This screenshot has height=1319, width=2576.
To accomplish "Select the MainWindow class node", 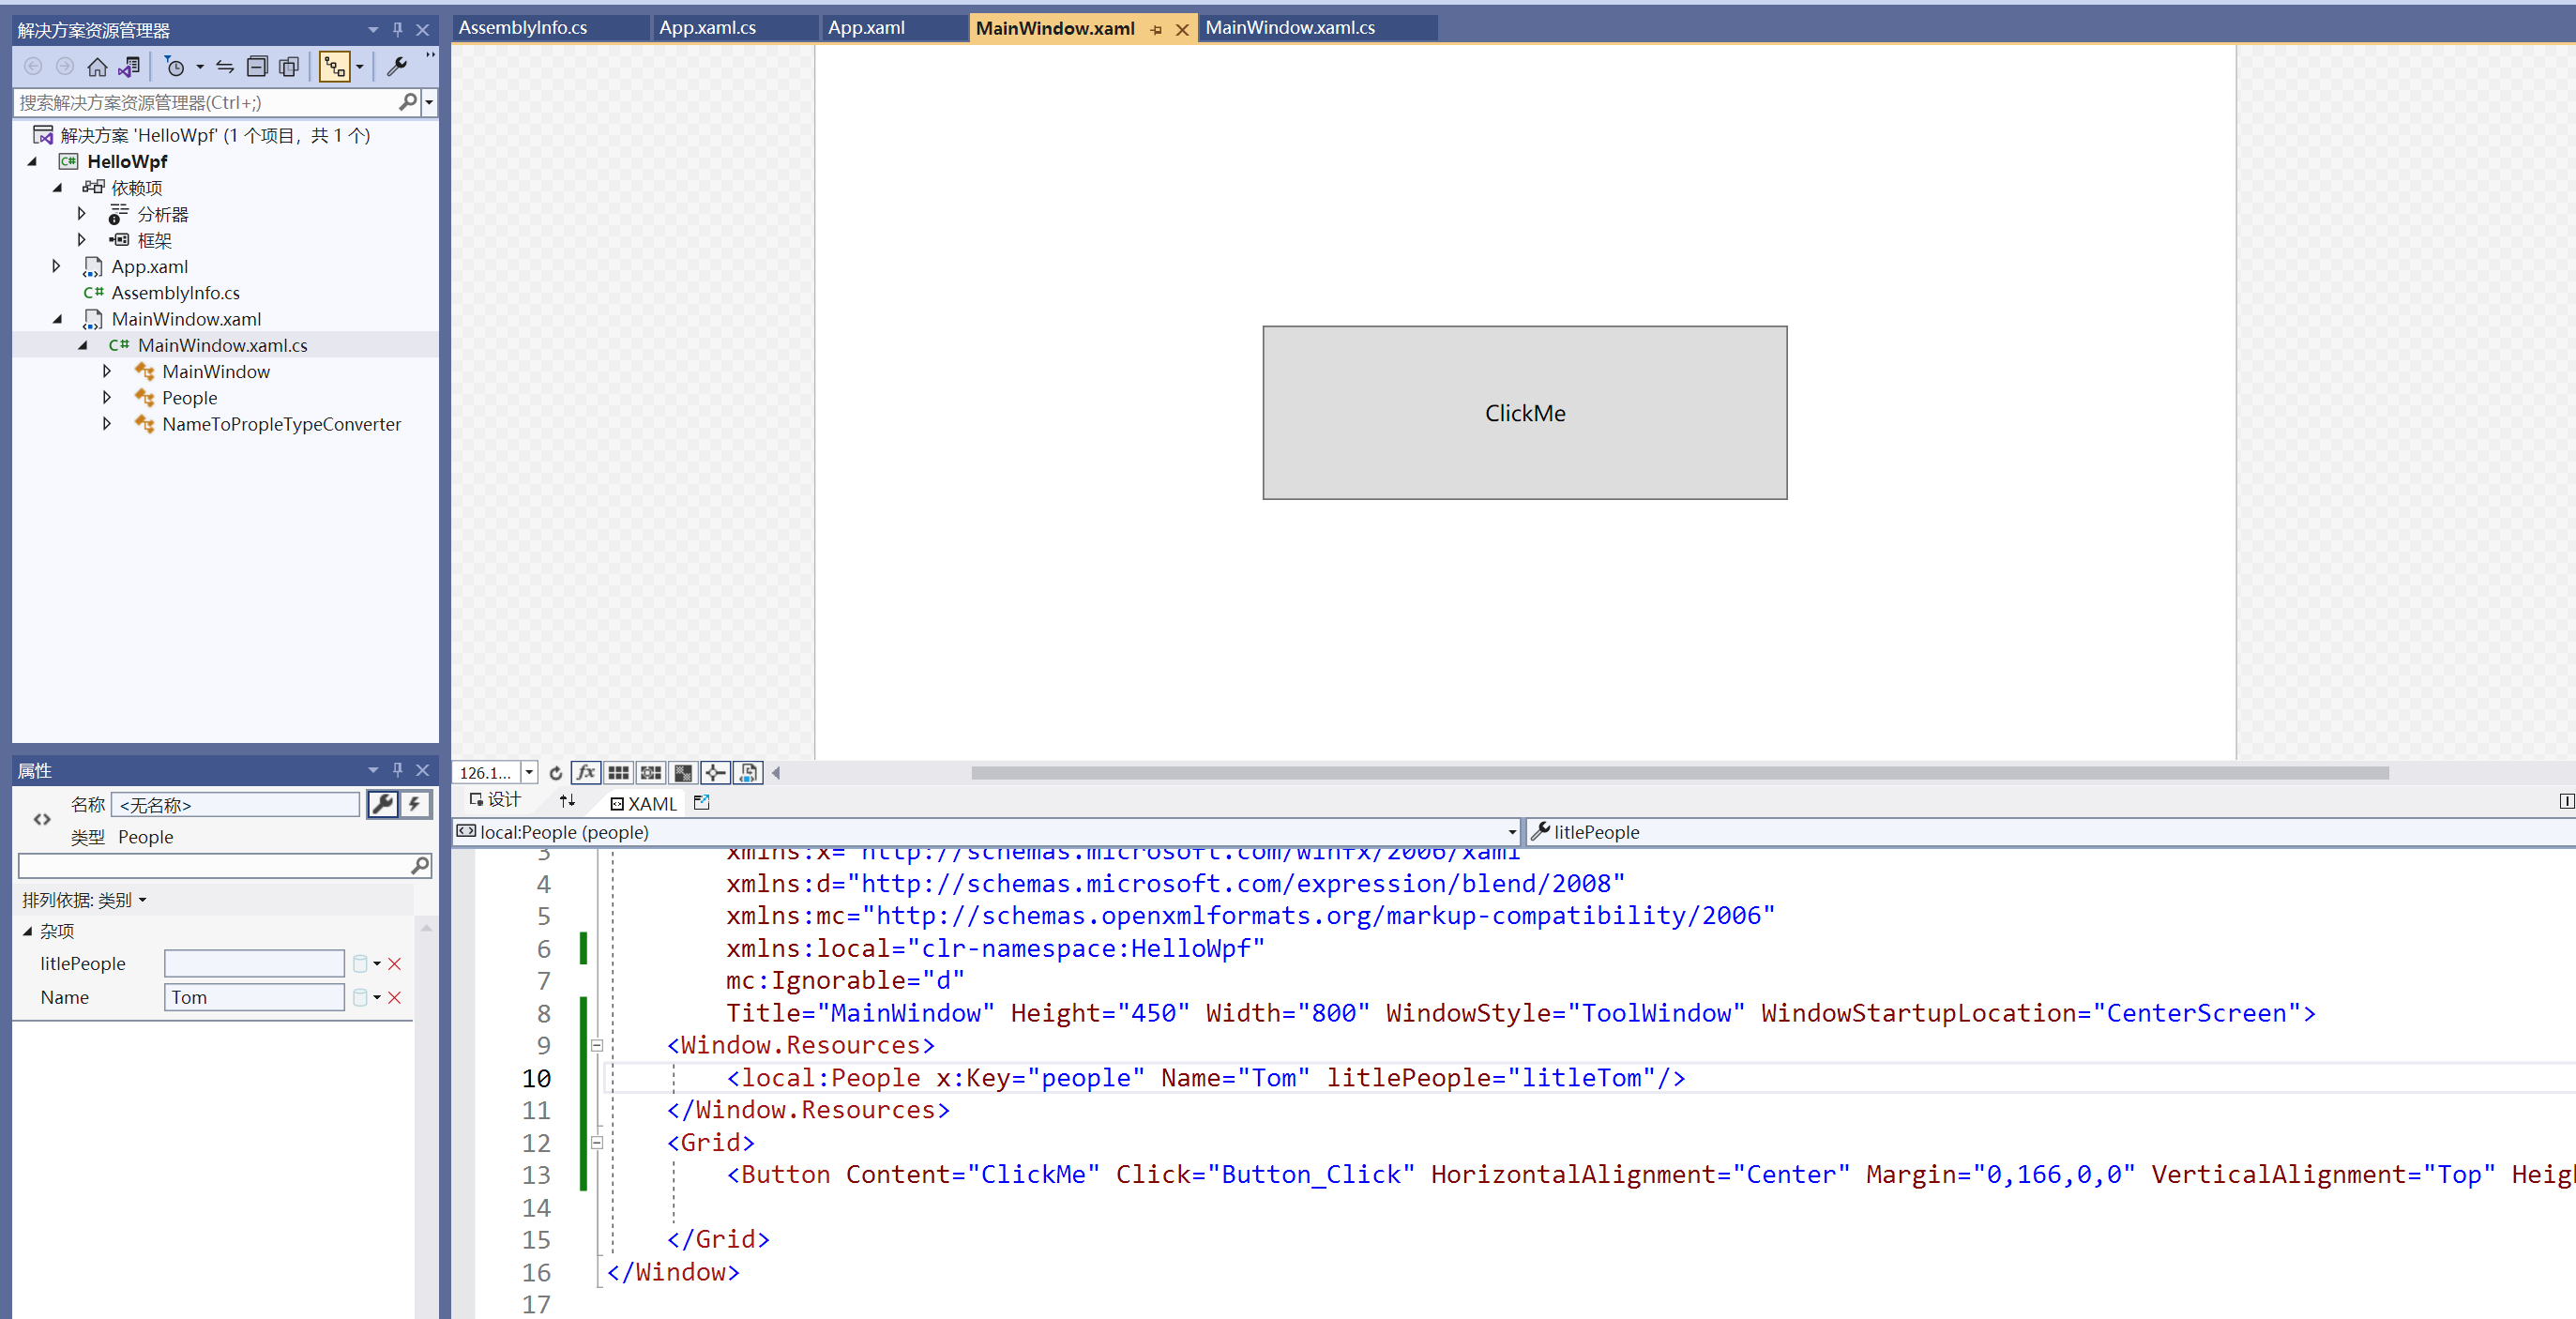I will 216,372.
